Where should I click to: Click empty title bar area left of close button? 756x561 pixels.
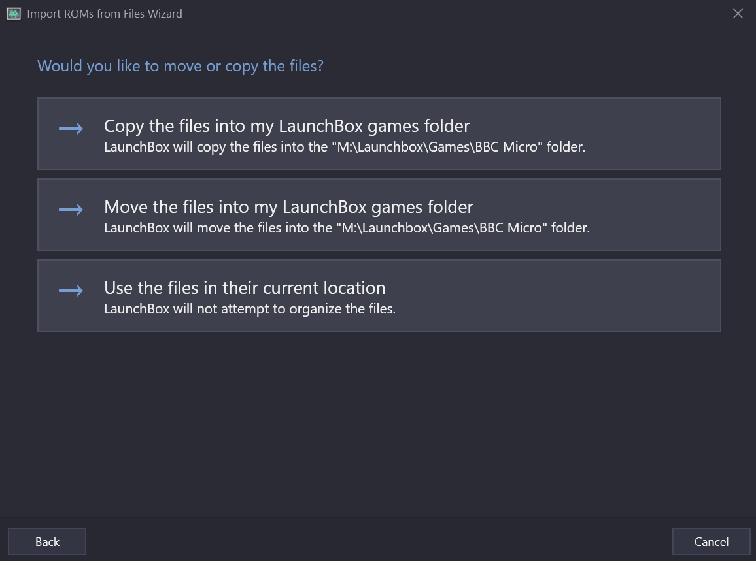pyautogui.click(x=458, y=13)
